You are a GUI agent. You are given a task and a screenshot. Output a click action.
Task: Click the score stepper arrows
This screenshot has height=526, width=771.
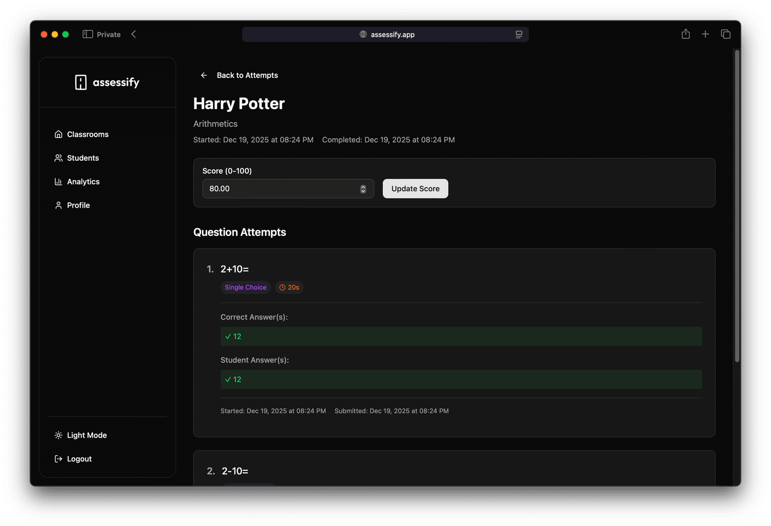(x=363, y=189)
